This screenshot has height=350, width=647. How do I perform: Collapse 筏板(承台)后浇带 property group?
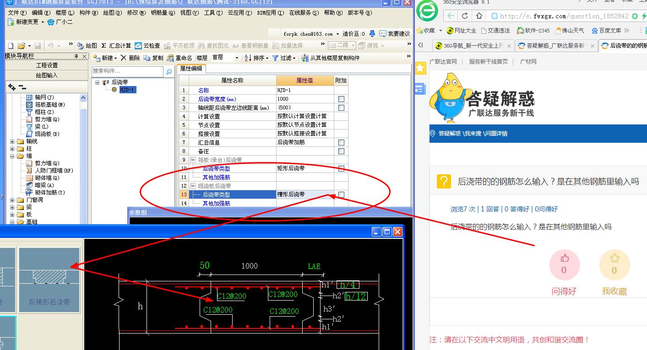[193, 160]
